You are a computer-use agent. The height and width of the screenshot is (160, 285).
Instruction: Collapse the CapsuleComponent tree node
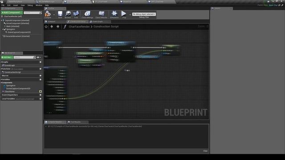(x=2, y=20)
